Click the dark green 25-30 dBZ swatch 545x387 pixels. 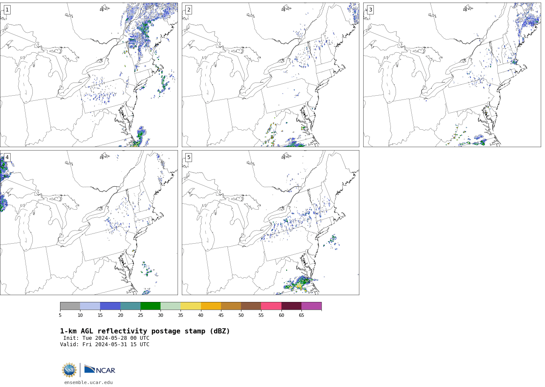[150, 306]
